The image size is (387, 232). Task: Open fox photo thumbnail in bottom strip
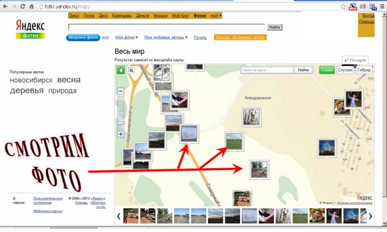coord(317,216)
